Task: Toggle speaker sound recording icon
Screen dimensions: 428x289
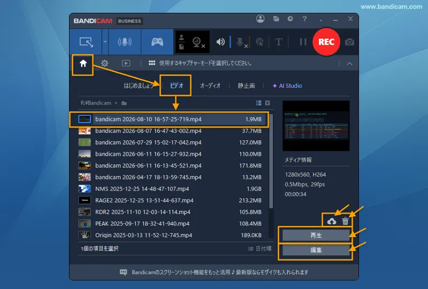Action: (x=220, y=42)
